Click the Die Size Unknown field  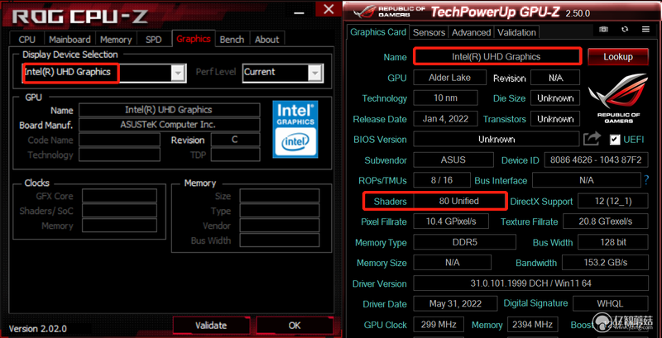(555, 98)
